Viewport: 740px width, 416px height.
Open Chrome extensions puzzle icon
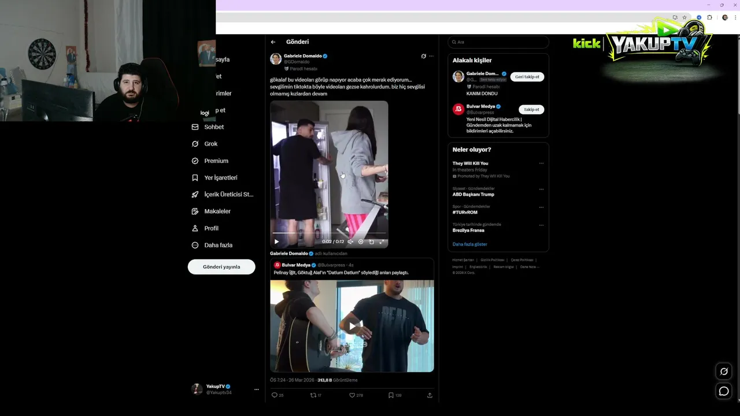click(710, 17)
